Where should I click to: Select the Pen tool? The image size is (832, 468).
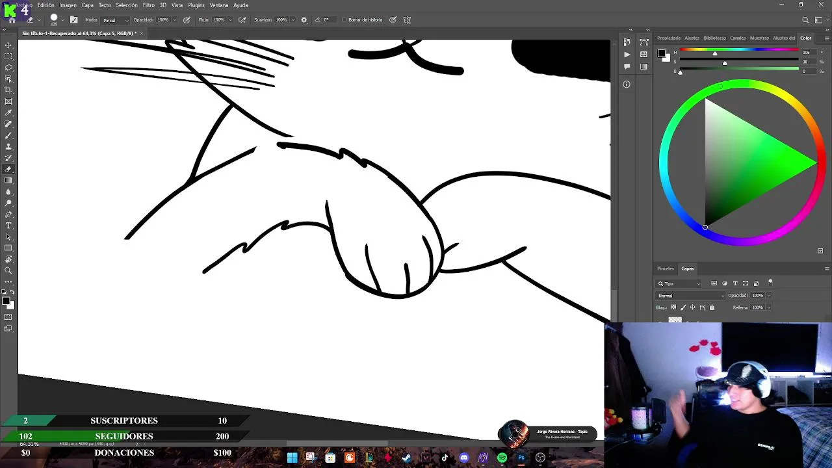tap(8, 214)
